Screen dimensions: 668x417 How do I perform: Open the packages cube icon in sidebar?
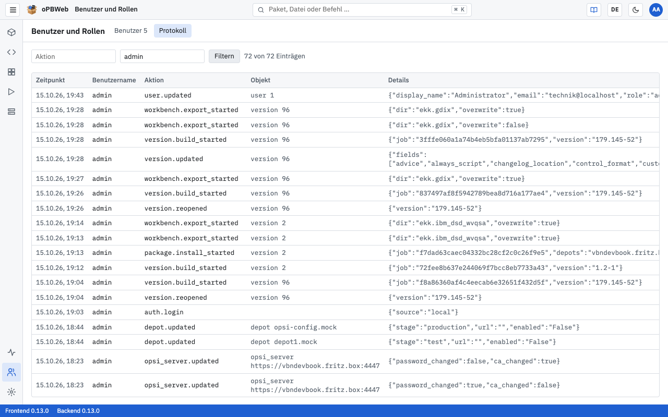tap(11, 32)
